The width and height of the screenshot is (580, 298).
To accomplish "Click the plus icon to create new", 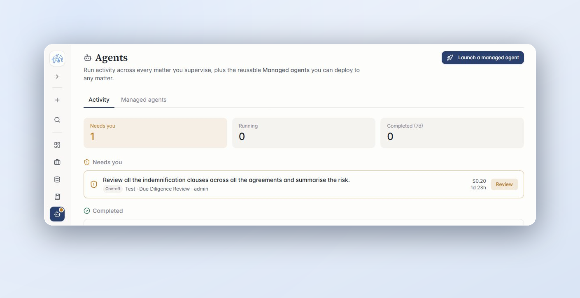I will [x=57, y=100].
